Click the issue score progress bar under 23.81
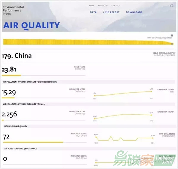Image resolution: width=178 pixels, height=169 pixels. point(43,76)
